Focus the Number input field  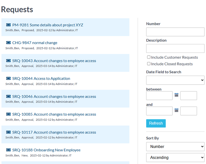tap(175, 32)
